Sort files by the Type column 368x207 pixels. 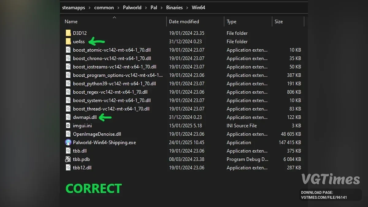click(232, 21)
